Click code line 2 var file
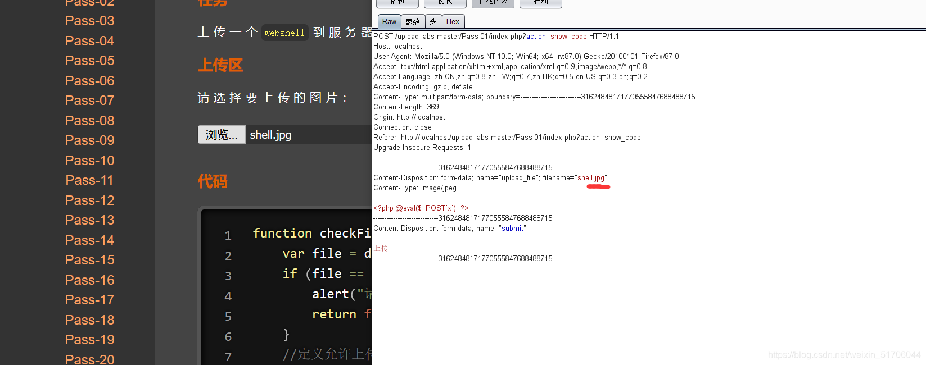The image size is (926, 365). coord(326,253)
